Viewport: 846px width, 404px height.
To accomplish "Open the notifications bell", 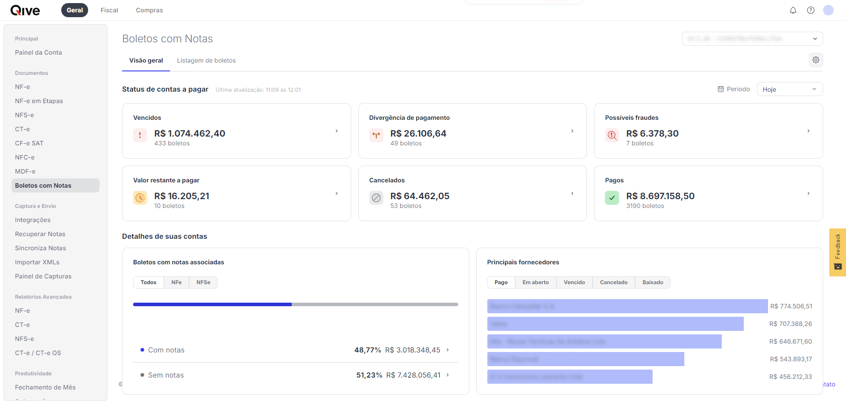I will pyautogui.click(x=793, y=10).
